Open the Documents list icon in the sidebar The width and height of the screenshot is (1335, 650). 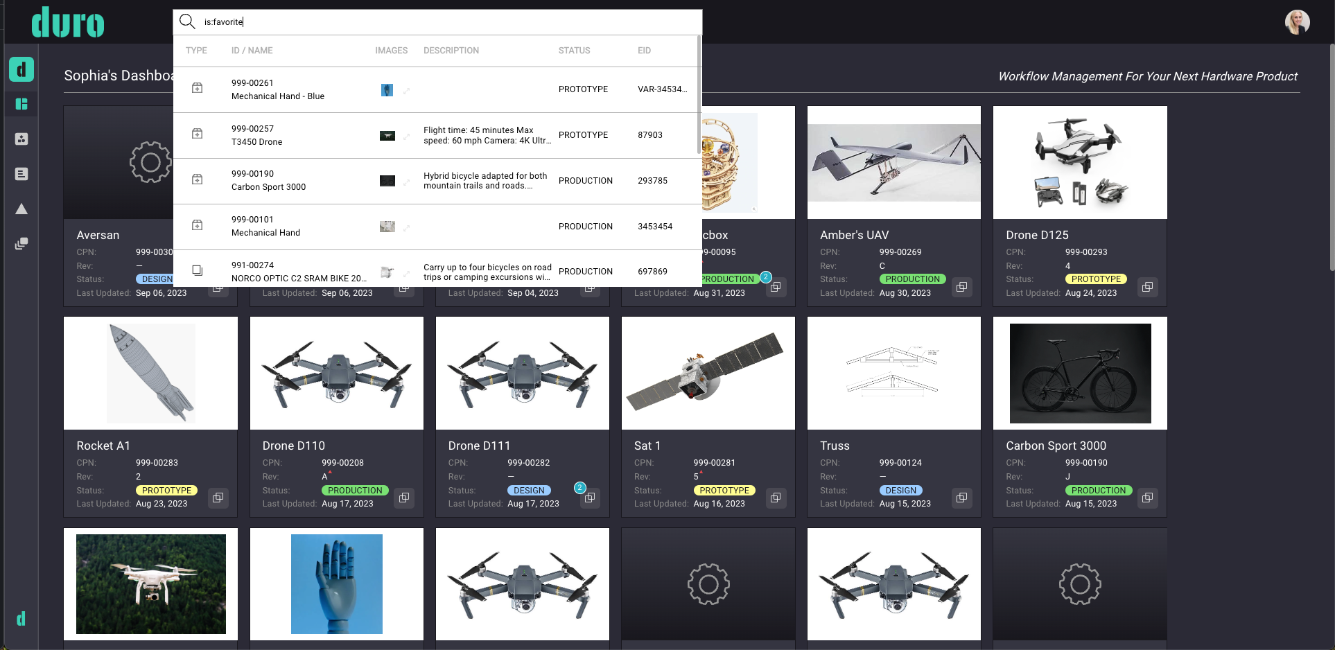[21, 174]
